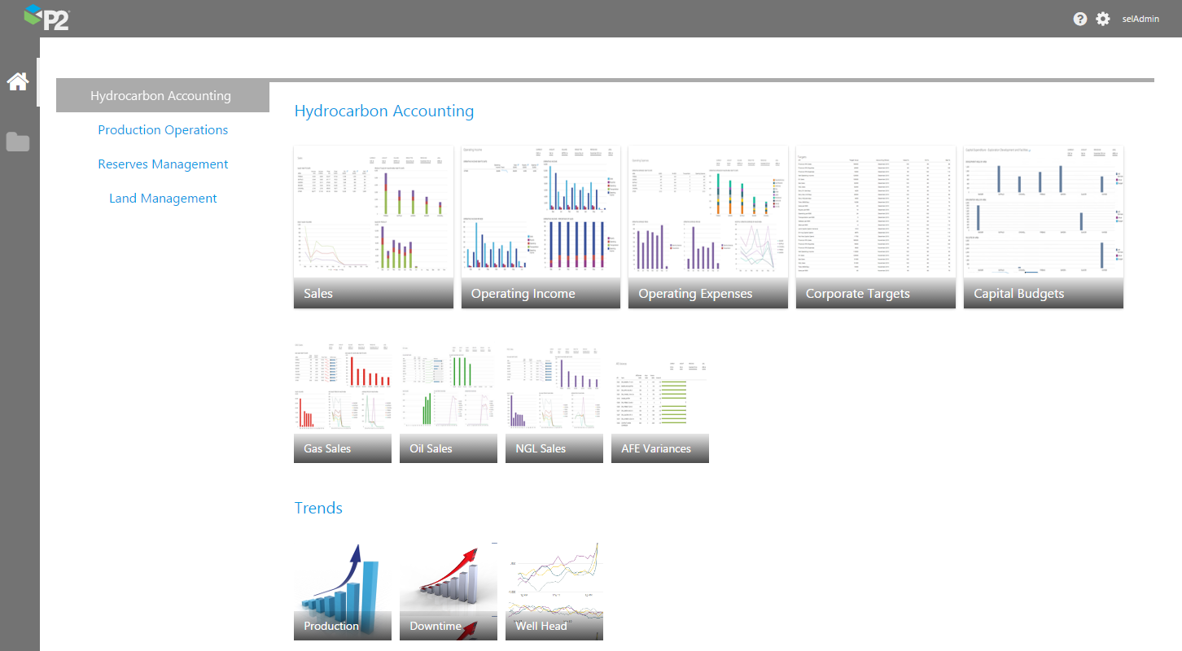Open the help question mark icon

point(1080,19)
